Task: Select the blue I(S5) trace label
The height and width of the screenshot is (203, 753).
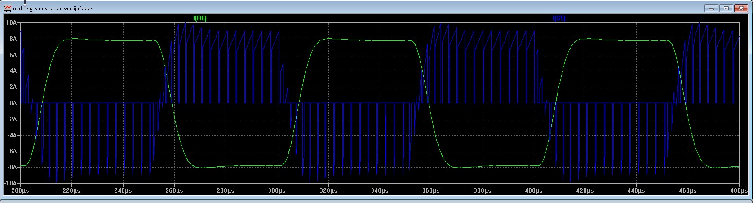Action: [559, 18]
